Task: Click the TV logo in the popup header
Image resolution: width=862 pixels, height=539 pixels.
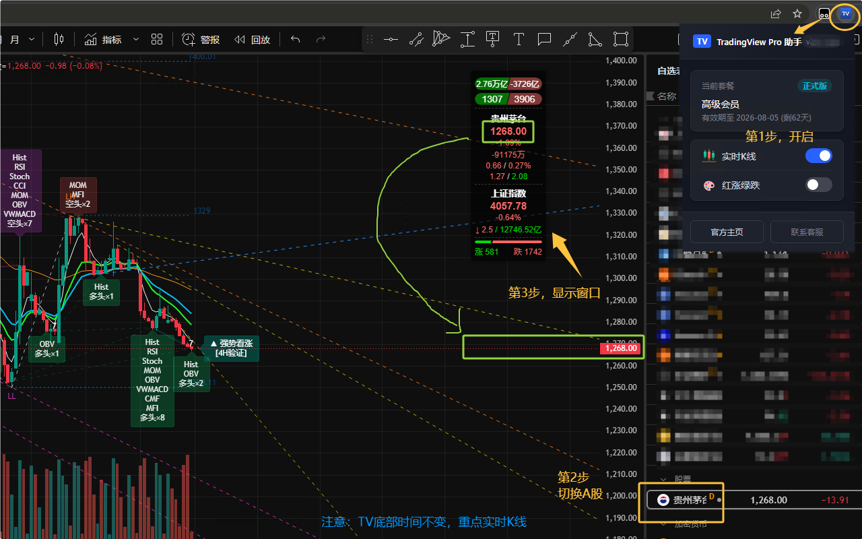Action: [702, 42]
